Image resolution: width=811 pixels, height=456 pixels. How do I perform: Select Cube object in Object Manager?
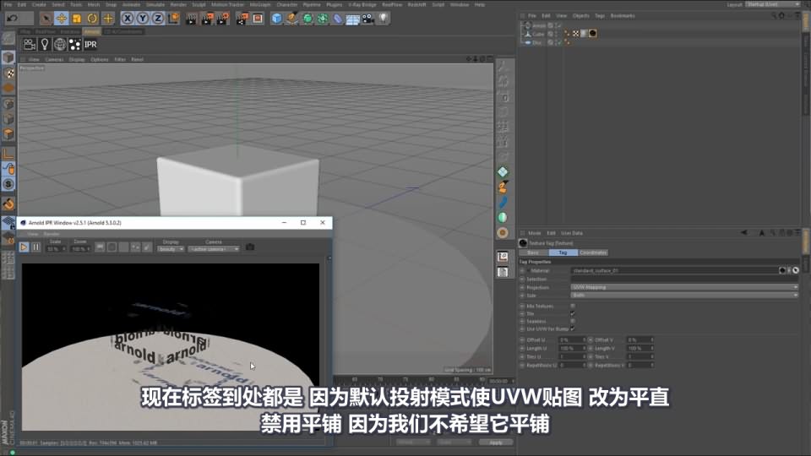538,34
